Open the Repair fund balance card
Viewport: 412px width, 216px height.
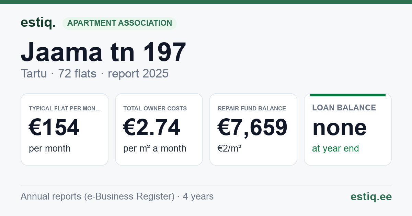pyautogui.click(x=253, y=129)
